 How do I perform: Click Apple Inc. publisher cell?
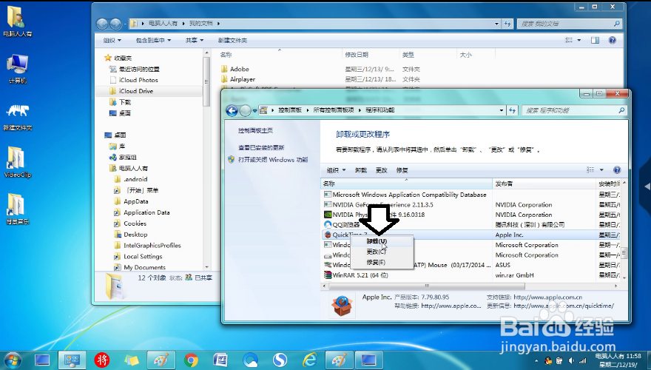[x=509, y=235]
